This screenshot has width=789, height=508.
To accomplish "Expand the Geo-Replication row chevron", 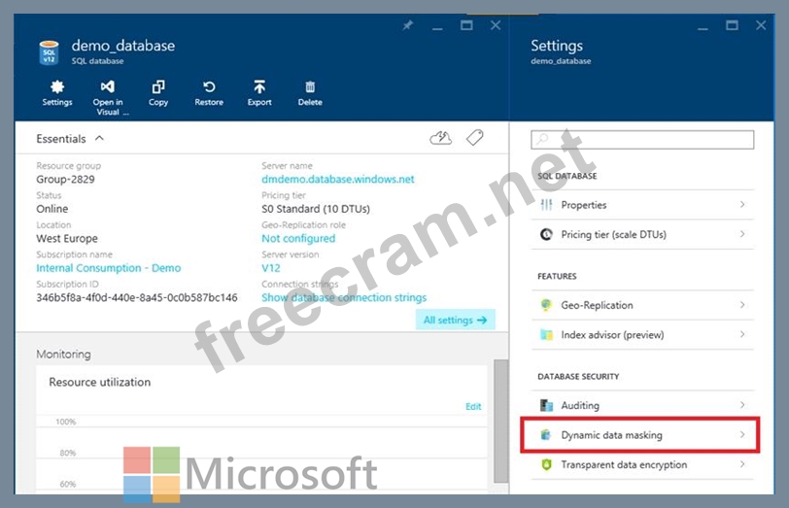I will pyautogui.click(x=742, y=304).
